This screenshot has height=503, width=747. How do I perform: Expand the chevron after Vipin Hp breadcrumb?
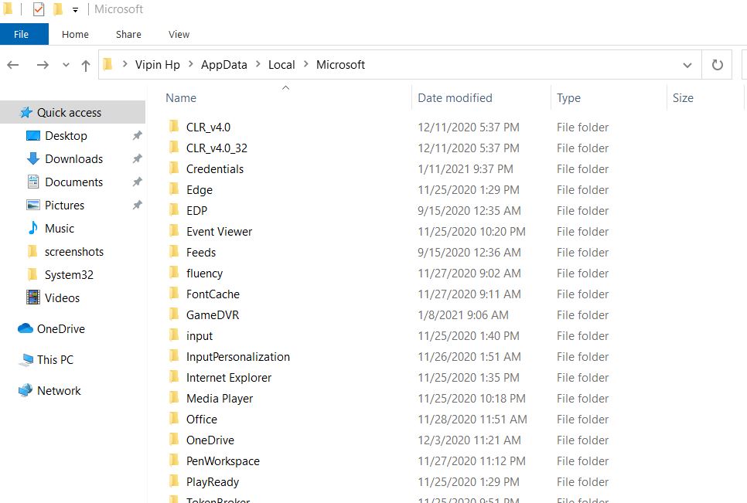coord(190,64)
